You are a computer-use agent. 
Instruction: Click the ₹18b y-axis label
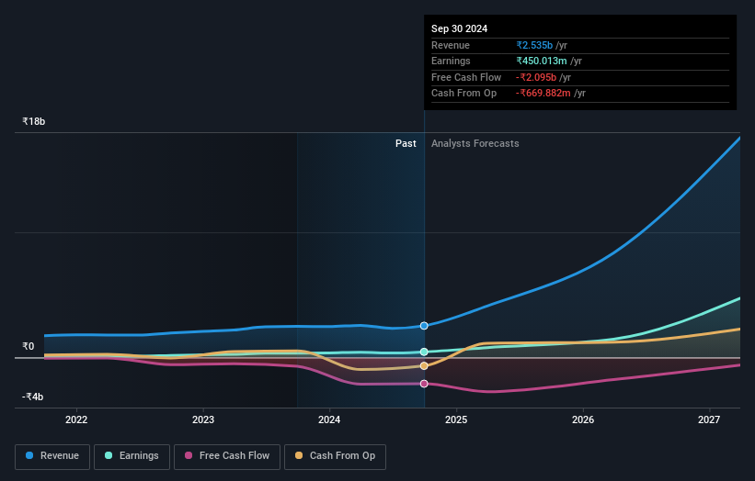click(x=34, y=121)
